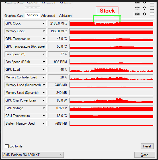The height and width of the screenshot is (160, 158).
Task: Click the 0.975 V voltage value
Action: pyautogui.click(x=58, y=108)
